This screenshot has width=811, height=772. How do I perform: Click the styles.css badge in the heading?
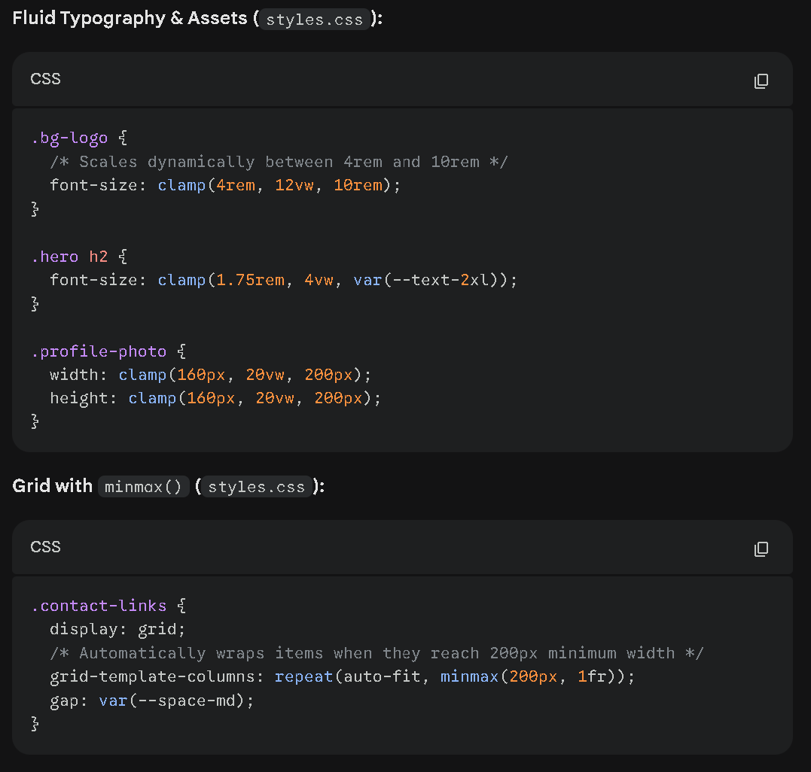pos(315,20)
